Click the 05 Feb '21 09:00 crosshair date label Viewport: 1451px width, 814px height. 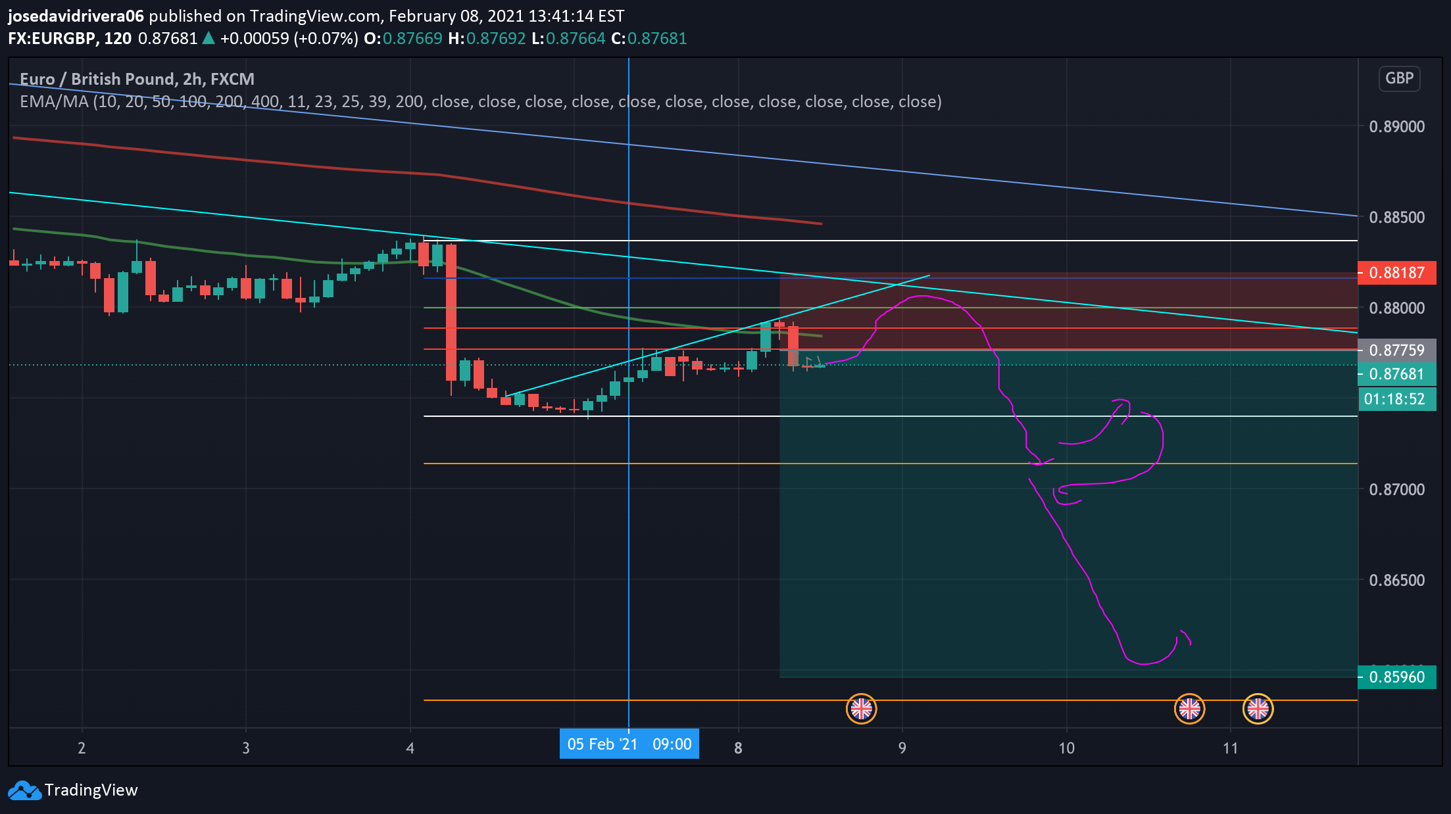(x=629, y=744)
